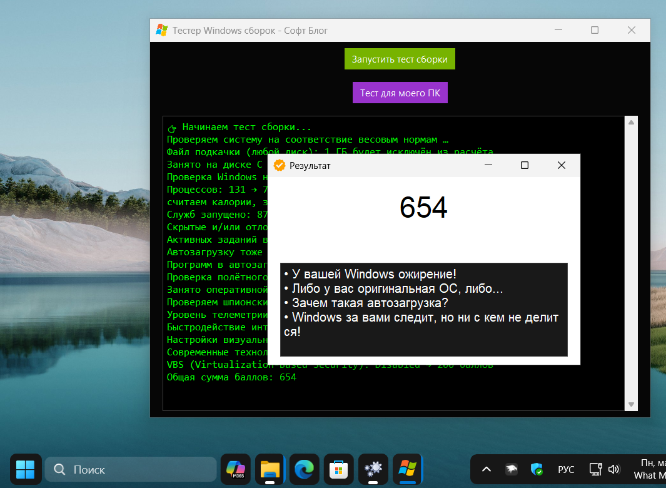Screen dimensions: 666x488
Task: Launch Microsoft Edge from the taskbar
Action: click(305, 469)
